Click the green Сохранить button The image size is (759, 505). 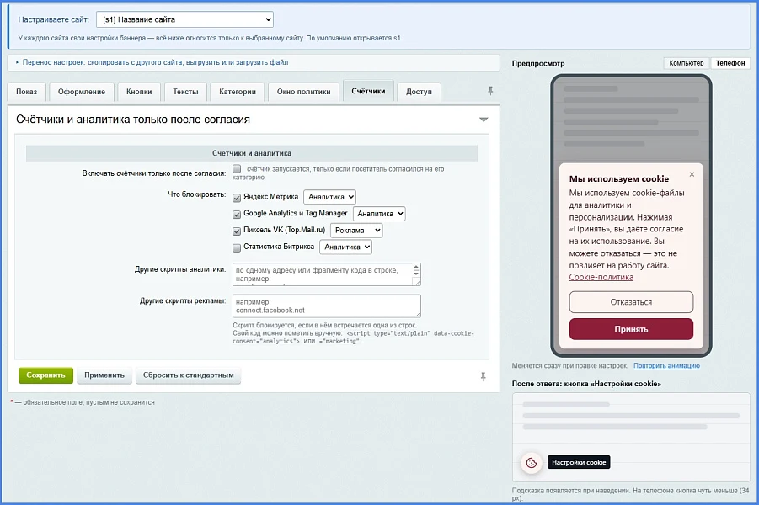46,375
